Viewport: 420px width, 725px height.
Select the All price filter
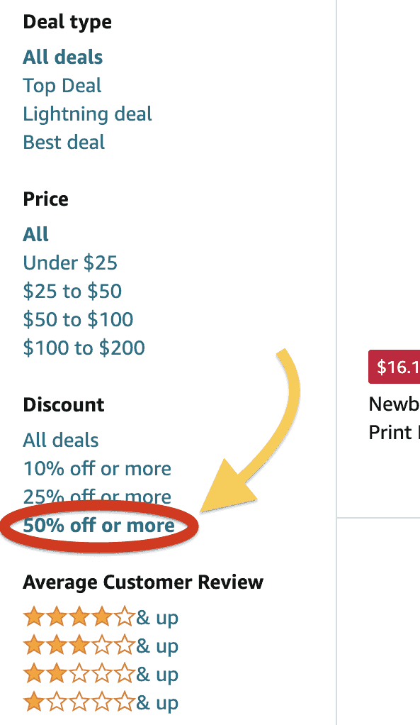pyautogui.click(x=35, y=234)
